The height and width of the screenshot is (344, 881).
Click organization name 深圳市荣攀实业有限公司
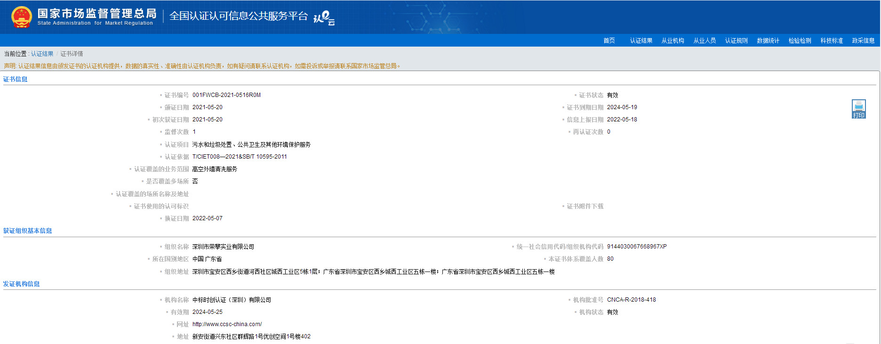(223, 247)
